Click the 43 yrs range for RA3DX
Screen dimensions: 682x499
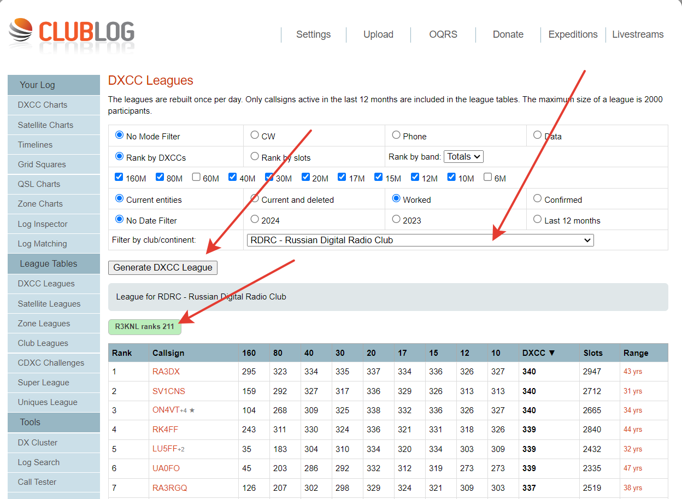pos(633,372)
